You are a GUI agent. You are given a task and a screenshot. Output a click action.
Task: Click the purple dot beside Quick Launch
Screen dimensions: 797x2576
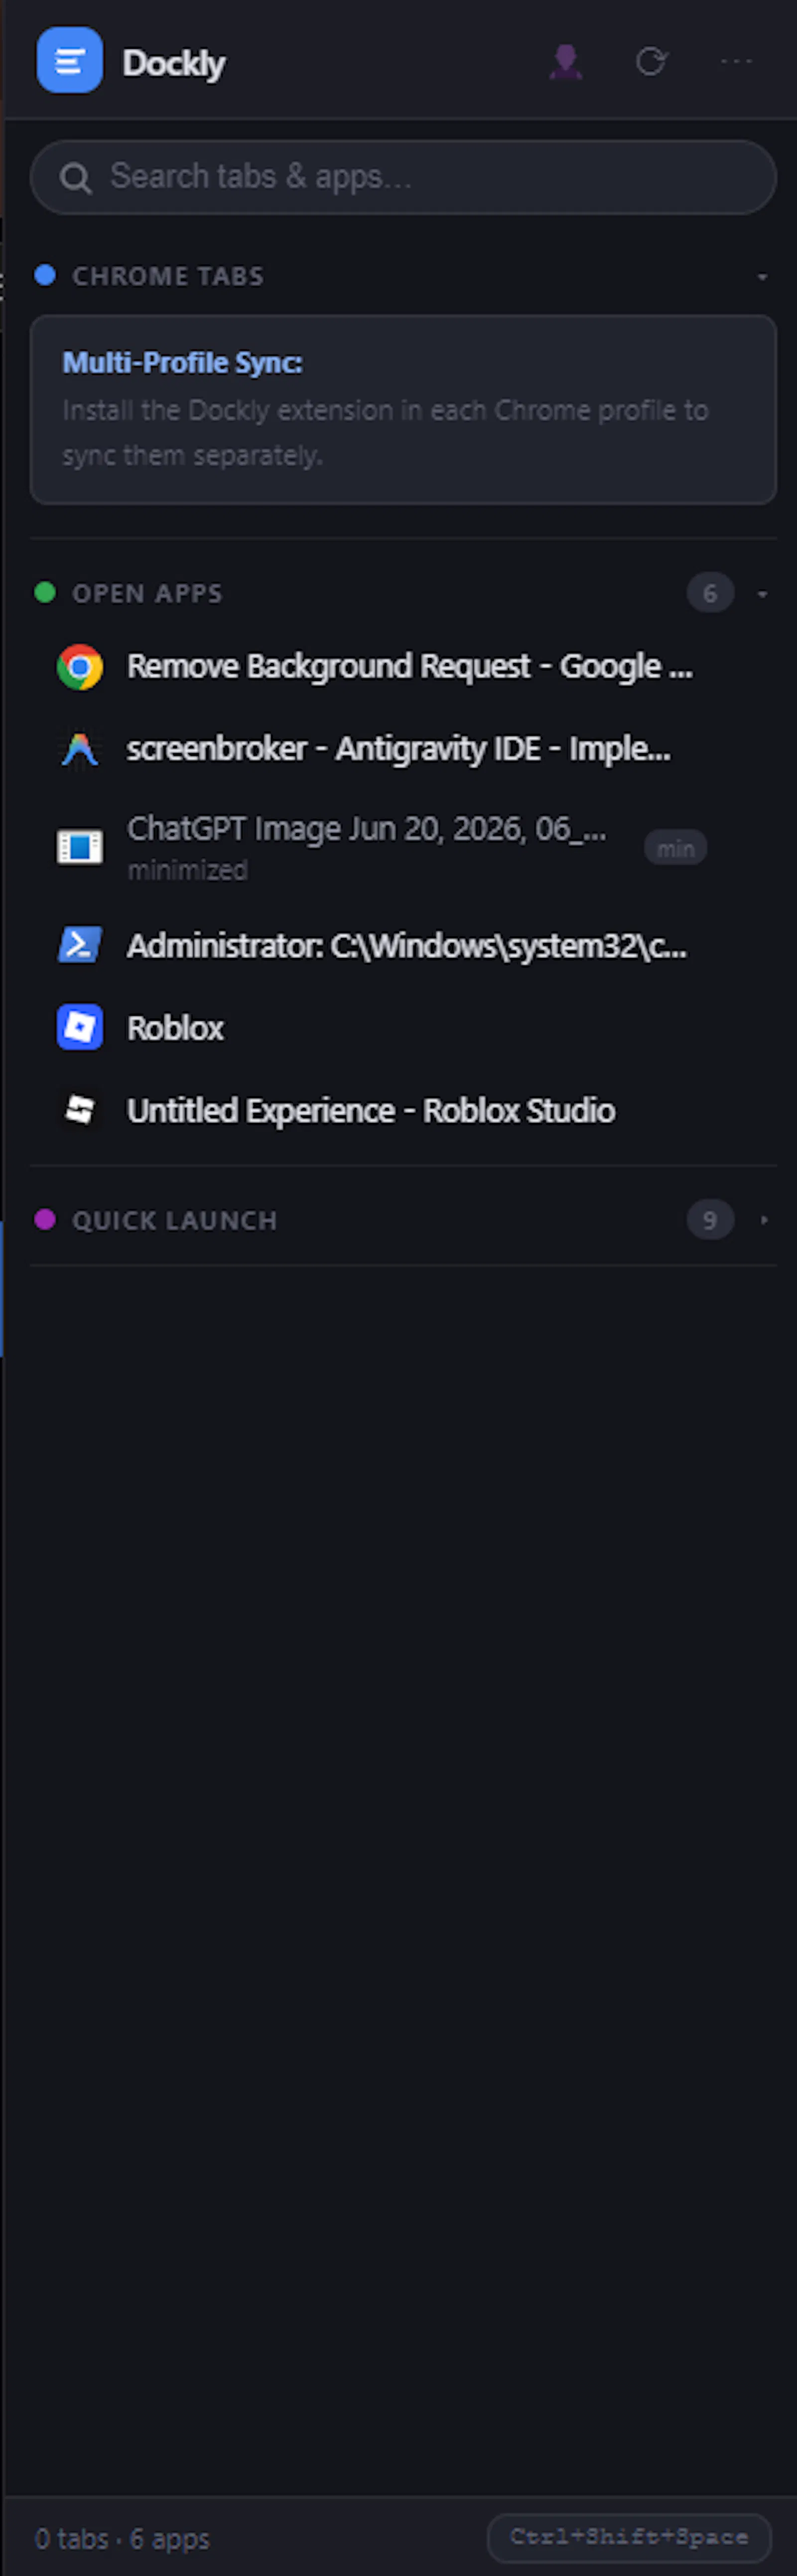(x=45, y=1219)
